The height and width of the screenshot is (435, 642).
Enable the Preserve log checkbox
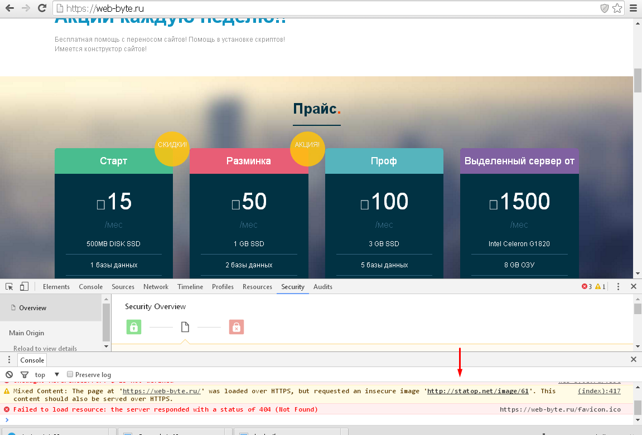coord(70,375)
